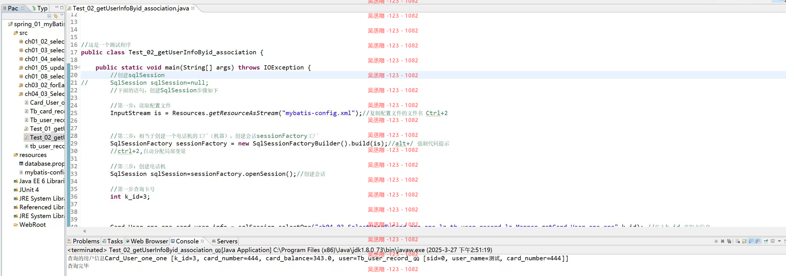Clear the console output
786x276 pixels.
click(737, 241)
